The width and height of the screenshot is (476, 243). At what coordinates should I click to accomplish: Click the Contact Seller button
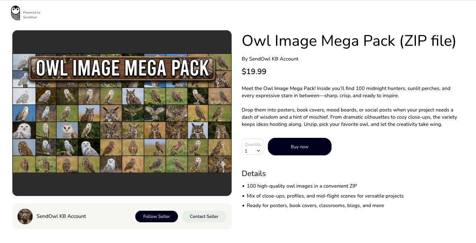tap(204, 216)
